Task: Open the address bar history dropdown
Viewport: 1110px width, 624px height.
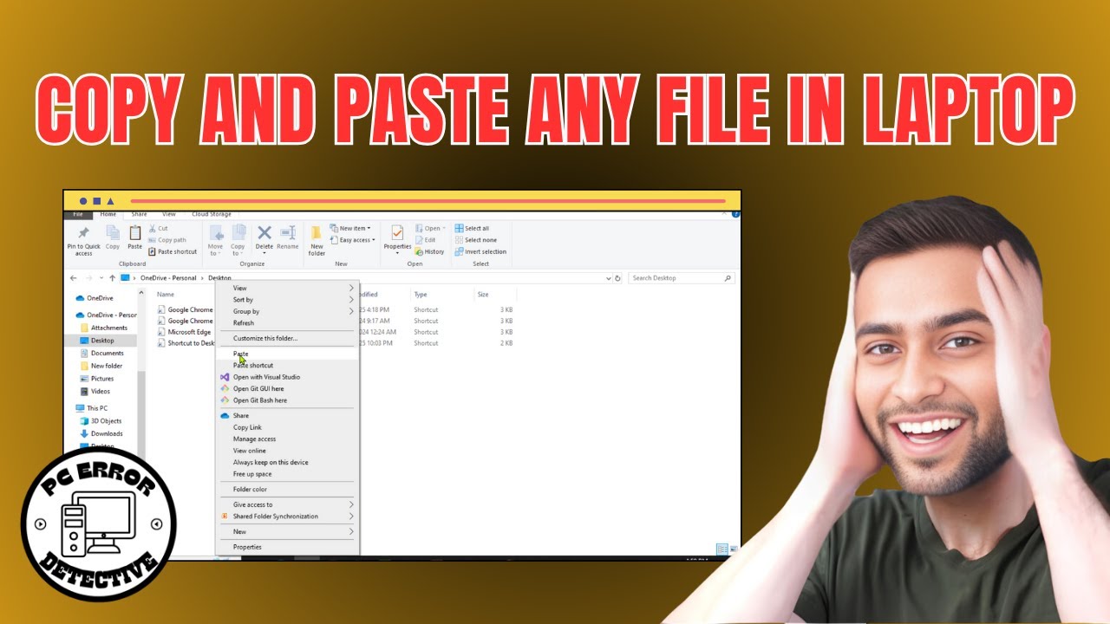Action: pos(609,278)
